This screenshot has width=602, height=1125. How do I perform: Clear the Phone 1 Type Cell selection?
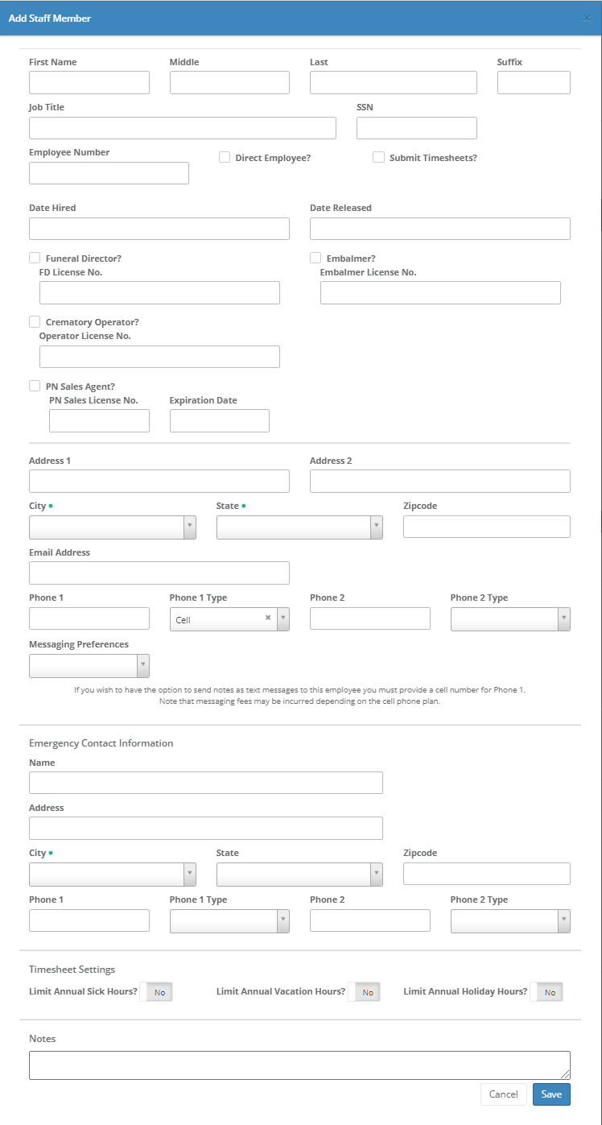[268, 618]
